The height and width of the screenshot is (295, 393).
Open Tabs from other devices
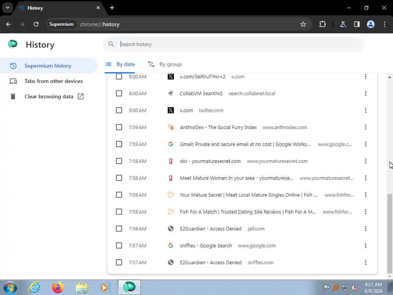pos(49,81)
